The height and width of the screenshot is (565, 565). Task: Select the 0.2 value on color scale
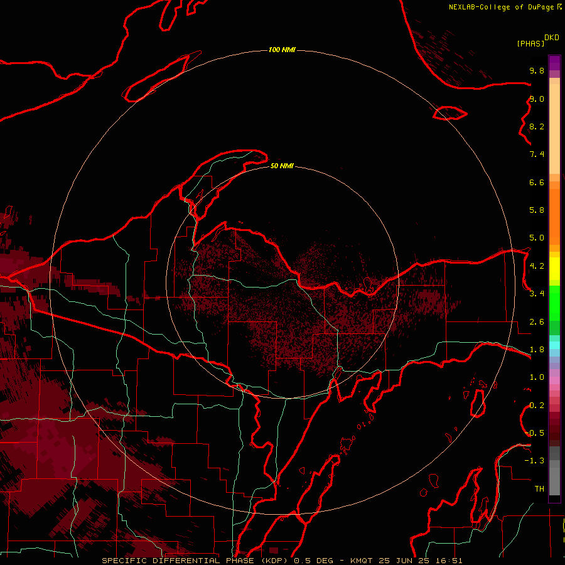(x=537, y=406)
